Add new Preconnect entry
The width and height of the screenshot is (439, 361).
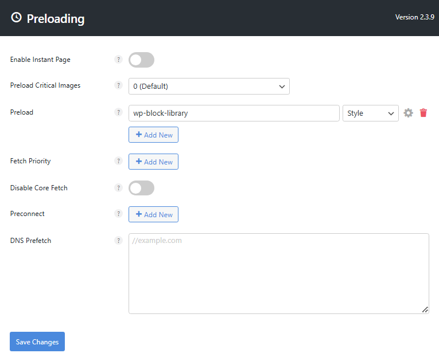pos(153,214)
